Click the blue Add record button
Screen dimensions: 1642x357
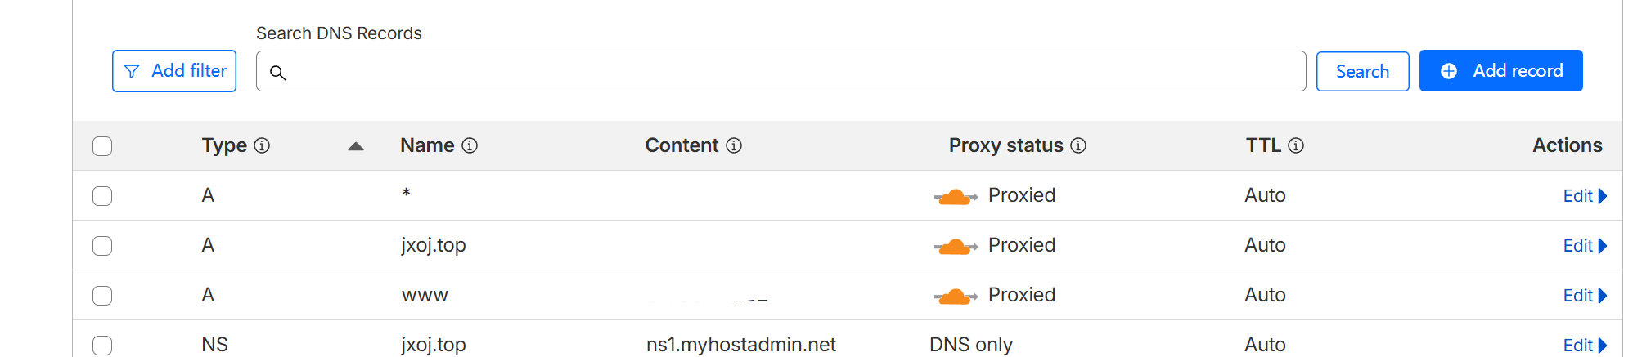(1500, 71)
